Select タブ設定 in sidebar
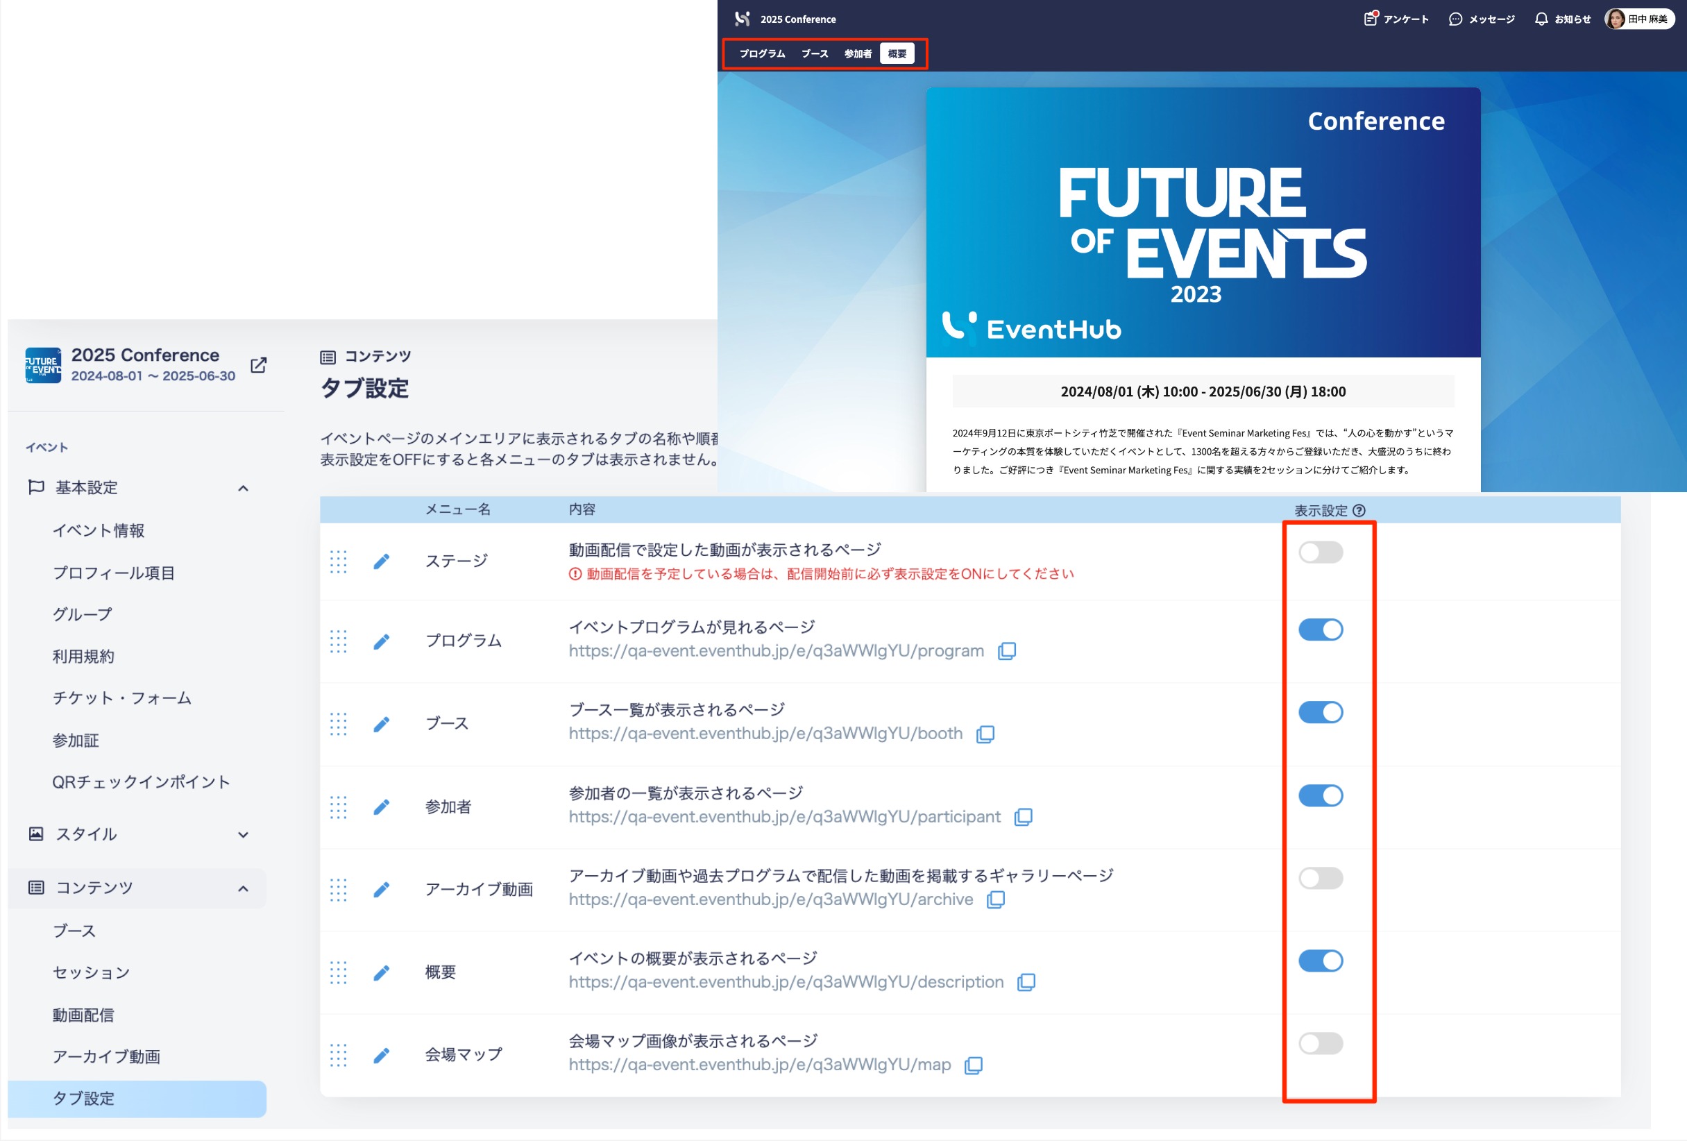 137,1099
